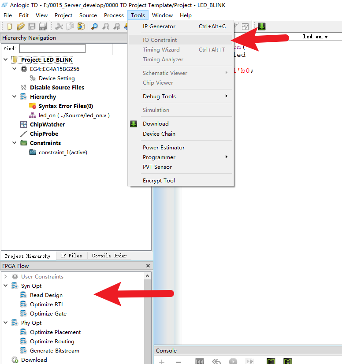The width and height of the screenshot is (342, 364).
Task: Switch to the Compile Order tab
Action: point(109,256)
